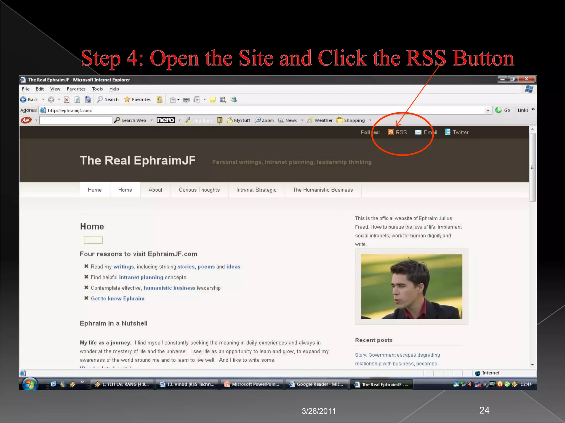Open the Favorites menu
This screenshot has width=565, height=423.
[76, 89]
